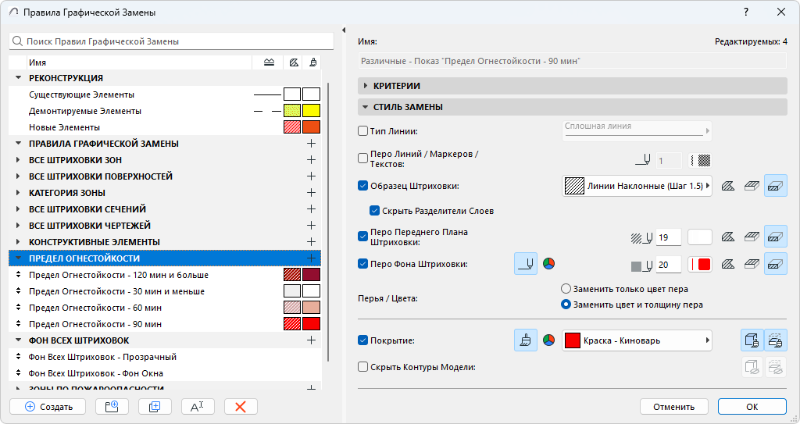800x424 pixels.
Task: Open the Краска - Киноварь surface dropdown
Action: (637, 340)
